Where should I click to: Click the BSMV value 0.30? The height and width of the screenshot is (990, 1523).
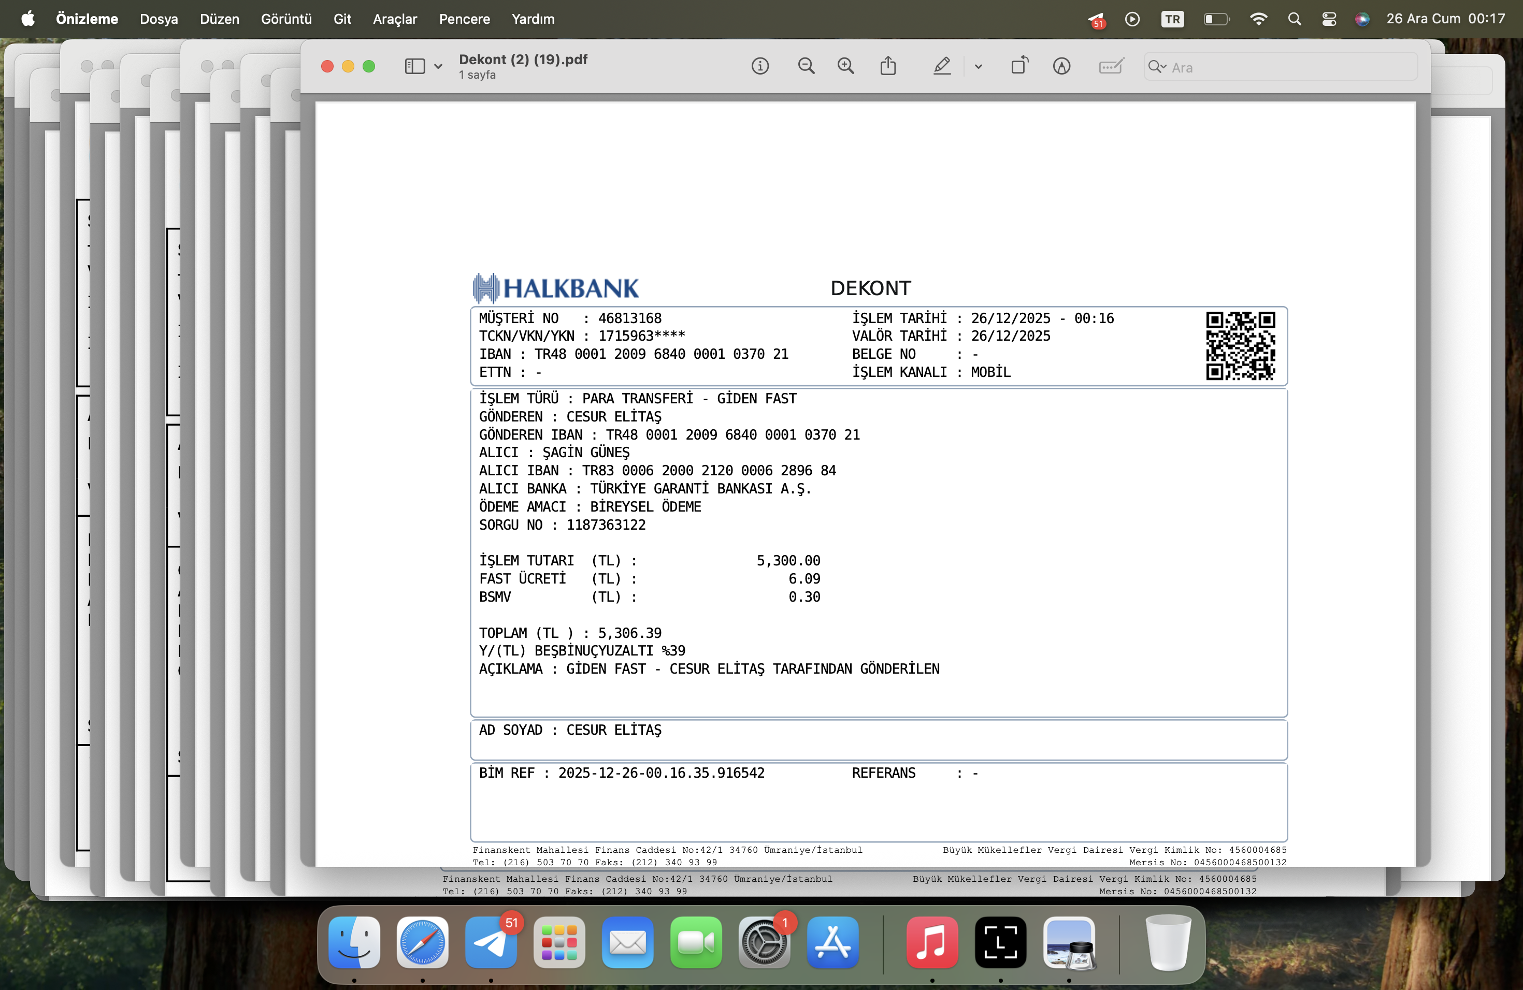click(804, 596)
